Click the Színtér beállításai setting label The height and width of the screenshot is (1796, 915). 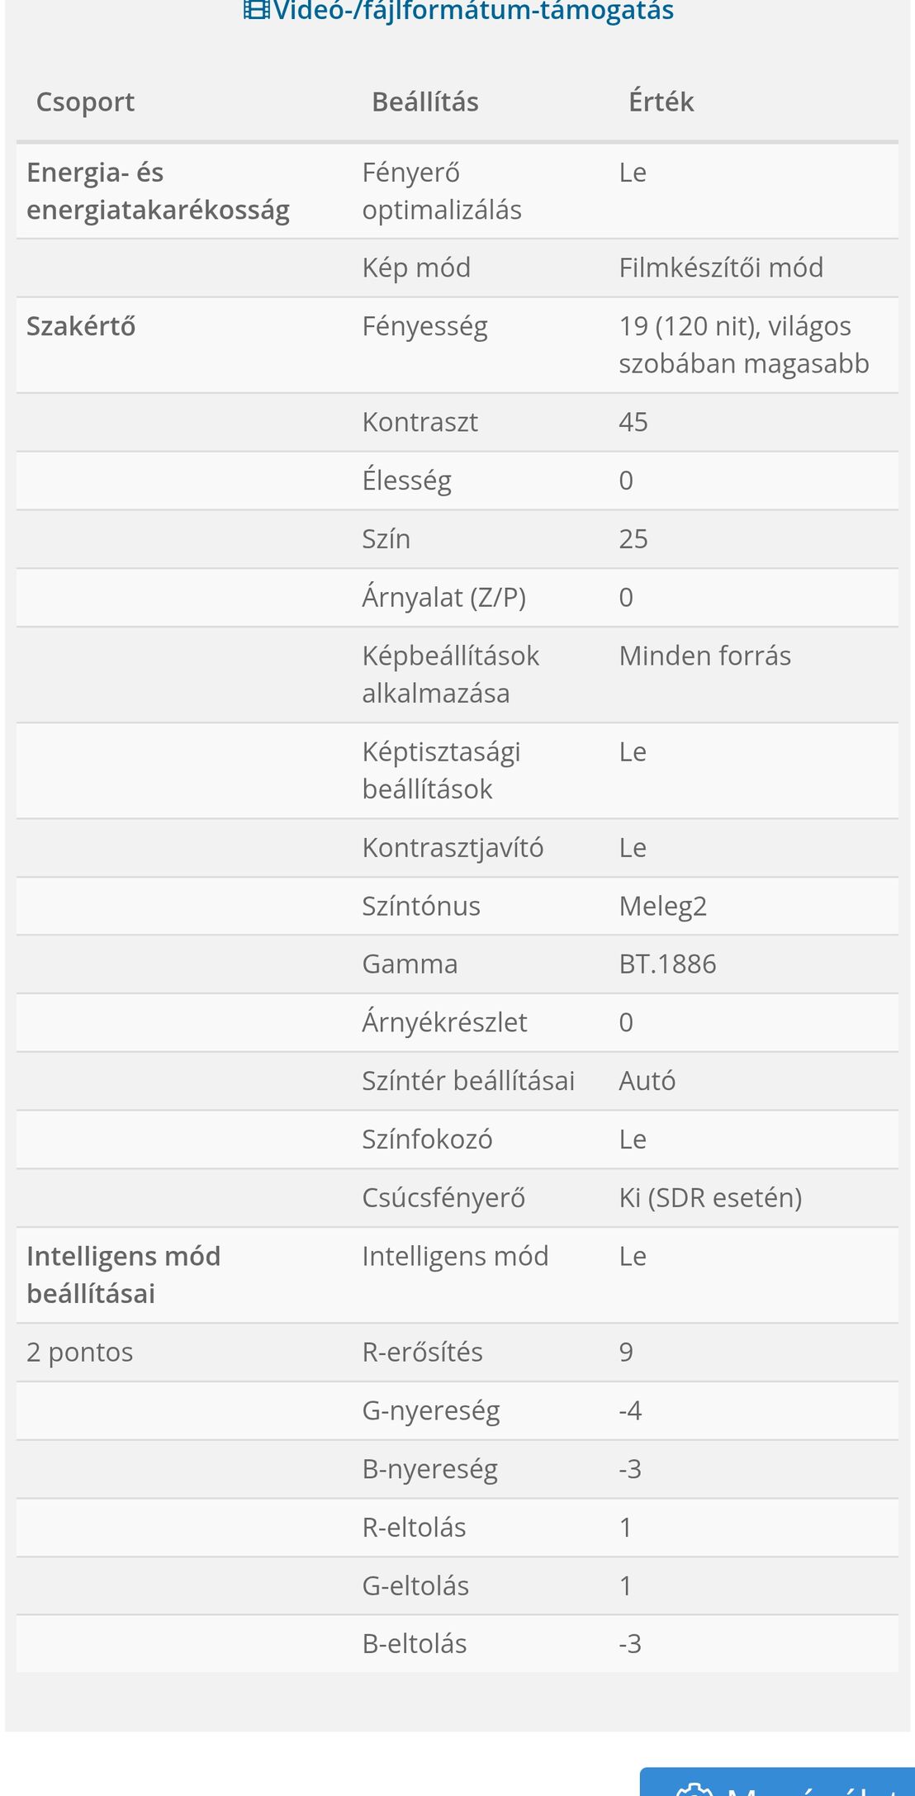(x=468, y=1080)
